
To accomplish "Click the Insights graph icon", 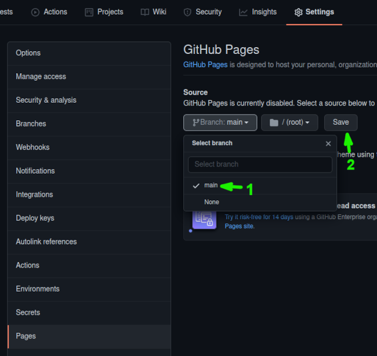I will coord(243,12).
